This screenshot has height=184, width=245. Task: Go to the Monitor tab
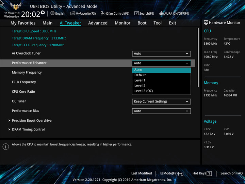(x=122, y=23)
